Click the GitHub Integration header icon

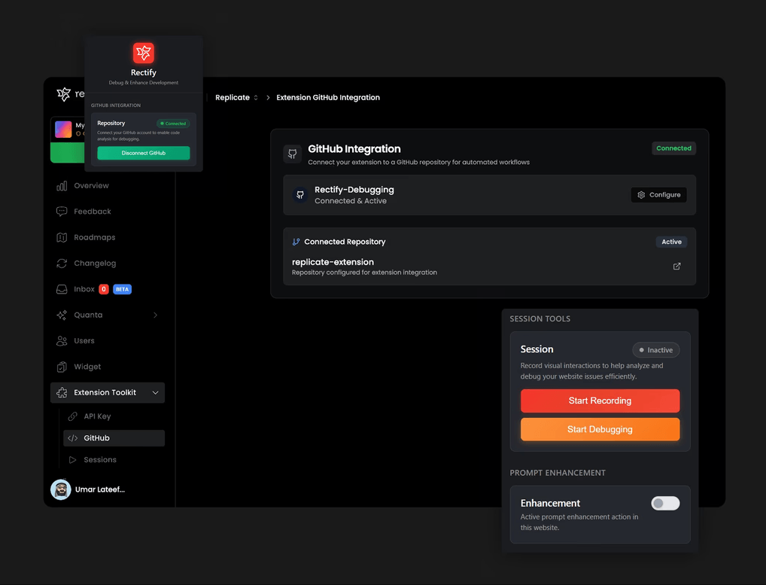click(x=292, y=154)
